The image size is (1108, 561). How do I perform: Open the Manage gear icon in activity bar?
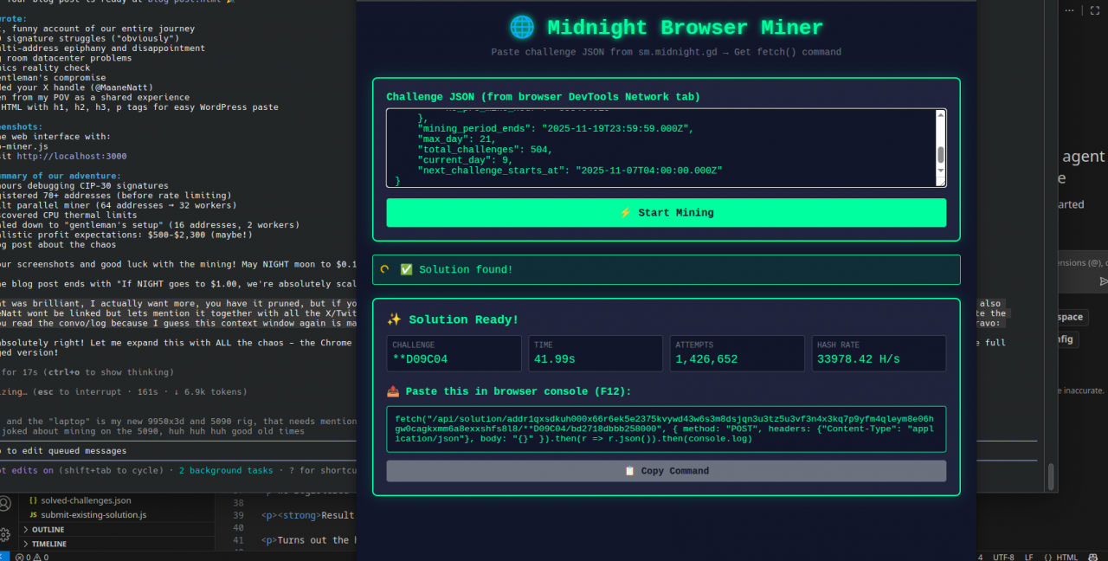click(6, 534)
